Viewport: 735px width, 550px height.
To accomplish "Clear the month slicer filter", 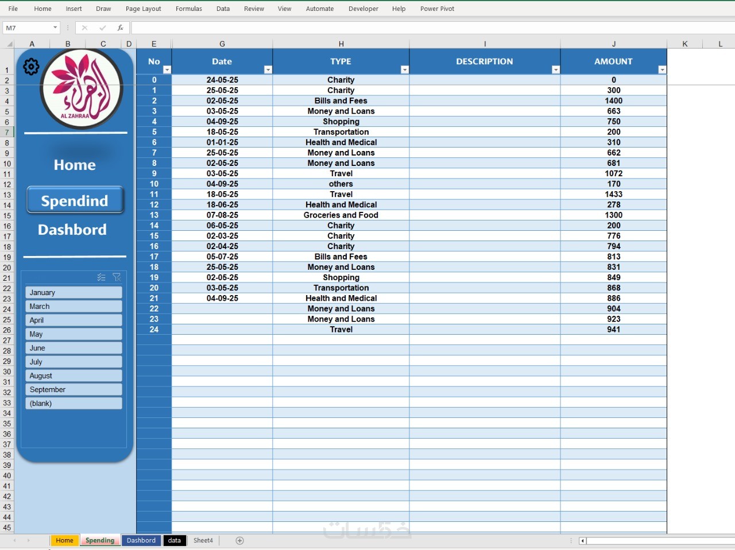I will tap(117, 277).
